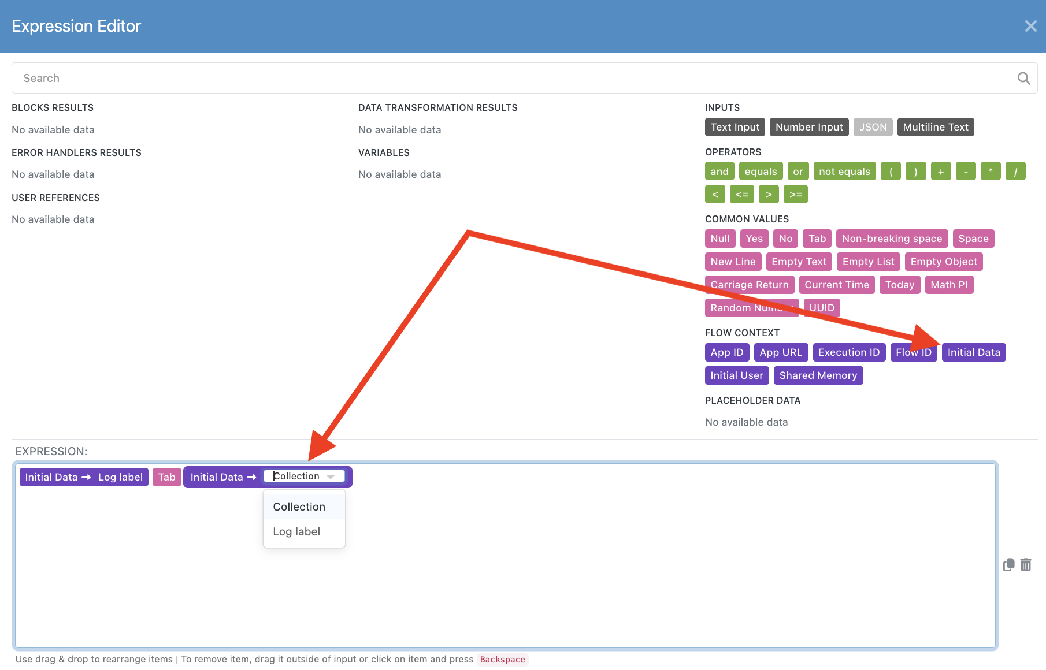The image size is (1046, 670).
Task: Insert a UUID value
Action: click(821, 307)
